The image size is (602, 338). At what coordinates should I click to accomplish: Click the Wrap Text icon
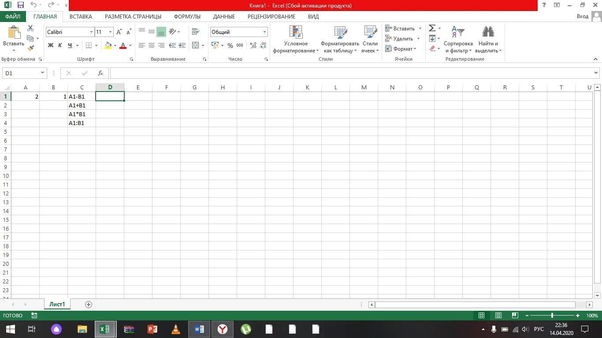coord(195,32)
